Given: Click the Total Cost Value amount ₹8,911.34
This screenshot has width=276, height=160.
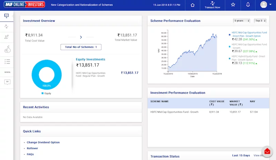Looking at the screenshot, I should pos(34,35).
